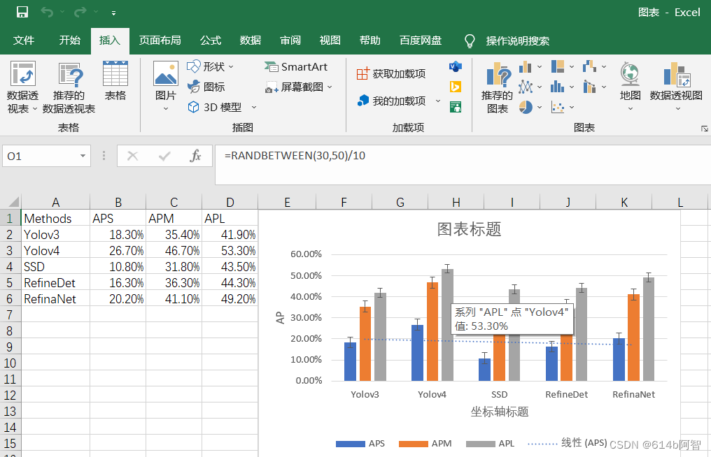Click the fx insert function button
Image resolution: width=711 pixels, height=457 pixels.
click(x=195, y=157)
